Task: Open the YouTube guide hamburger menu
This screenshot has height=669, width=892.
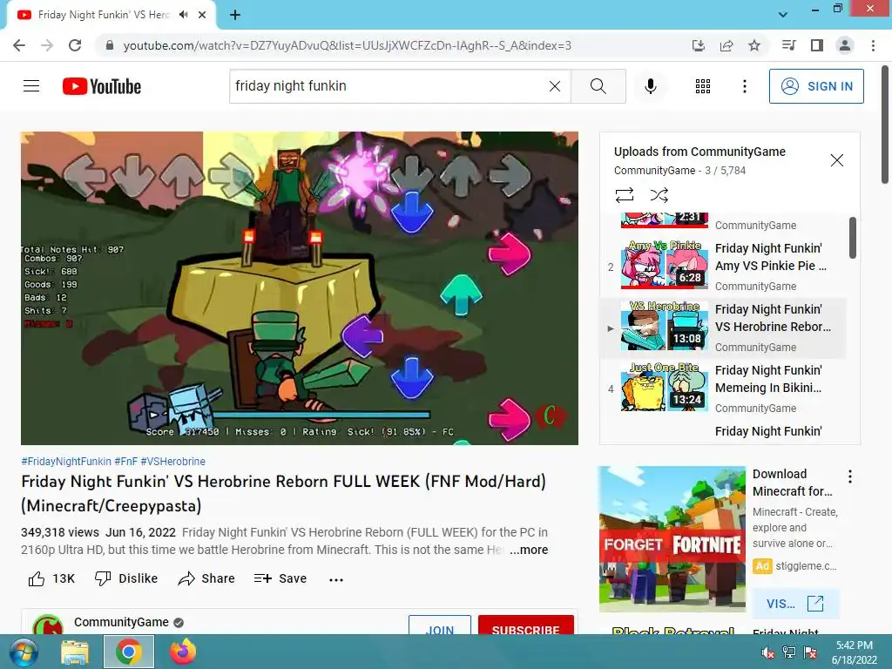Action: (x=31, y=86)
